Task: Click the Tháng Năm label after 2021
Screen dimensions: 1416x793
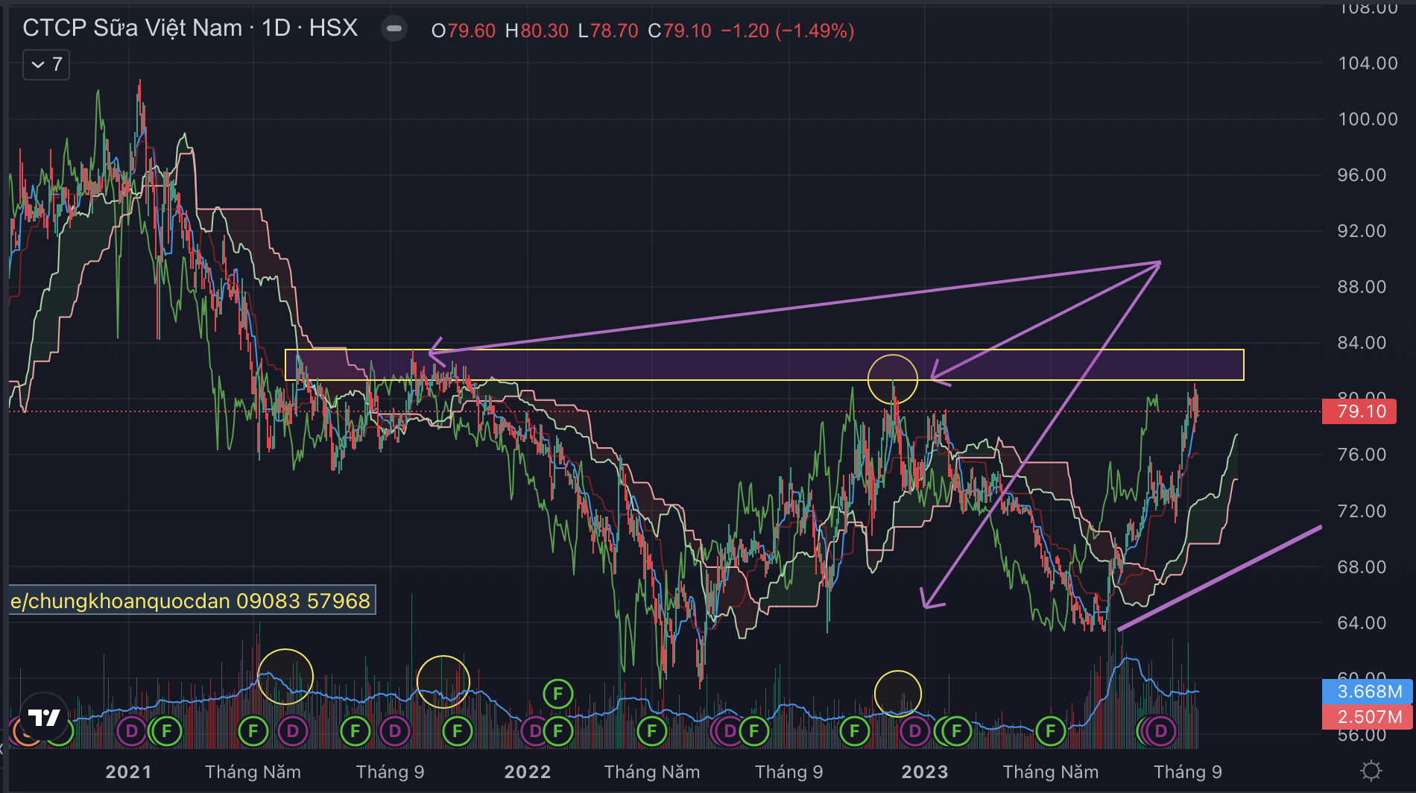Action: coord(253,772)
